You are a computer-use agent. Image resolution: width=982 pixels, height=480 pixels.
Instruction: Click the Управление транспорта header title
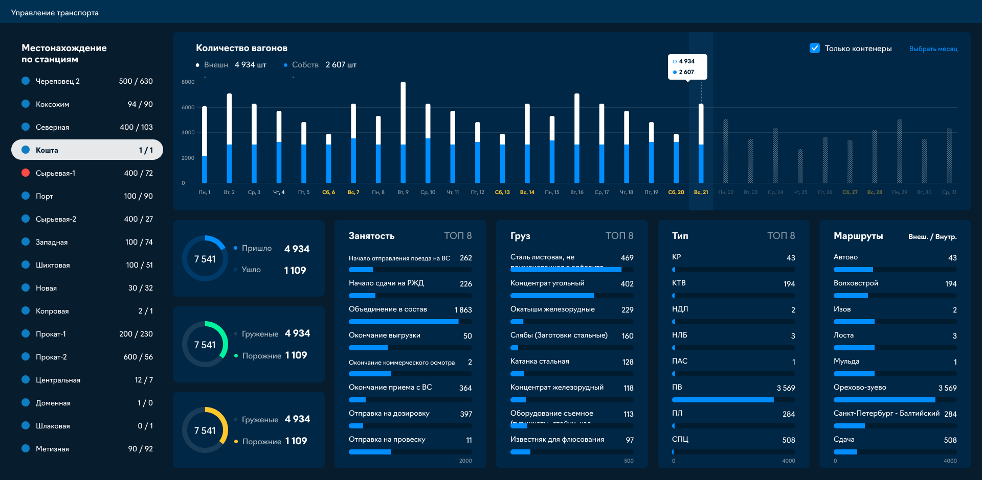pyautogui.click(x=55, y=13)
